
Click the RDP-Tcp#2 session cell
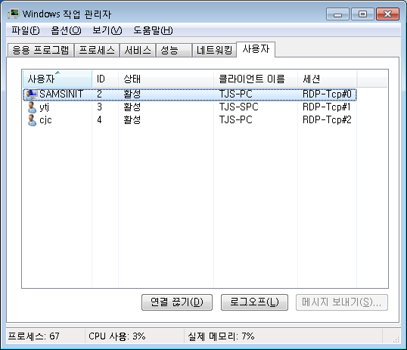[x=327, y=120]
